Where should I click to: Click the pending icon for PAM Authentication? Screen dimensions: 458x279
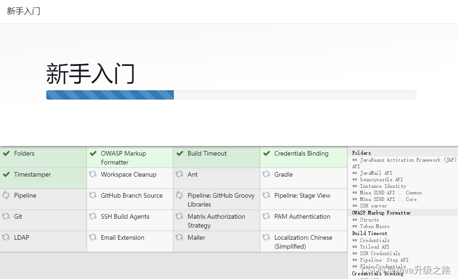click(266, 216)
